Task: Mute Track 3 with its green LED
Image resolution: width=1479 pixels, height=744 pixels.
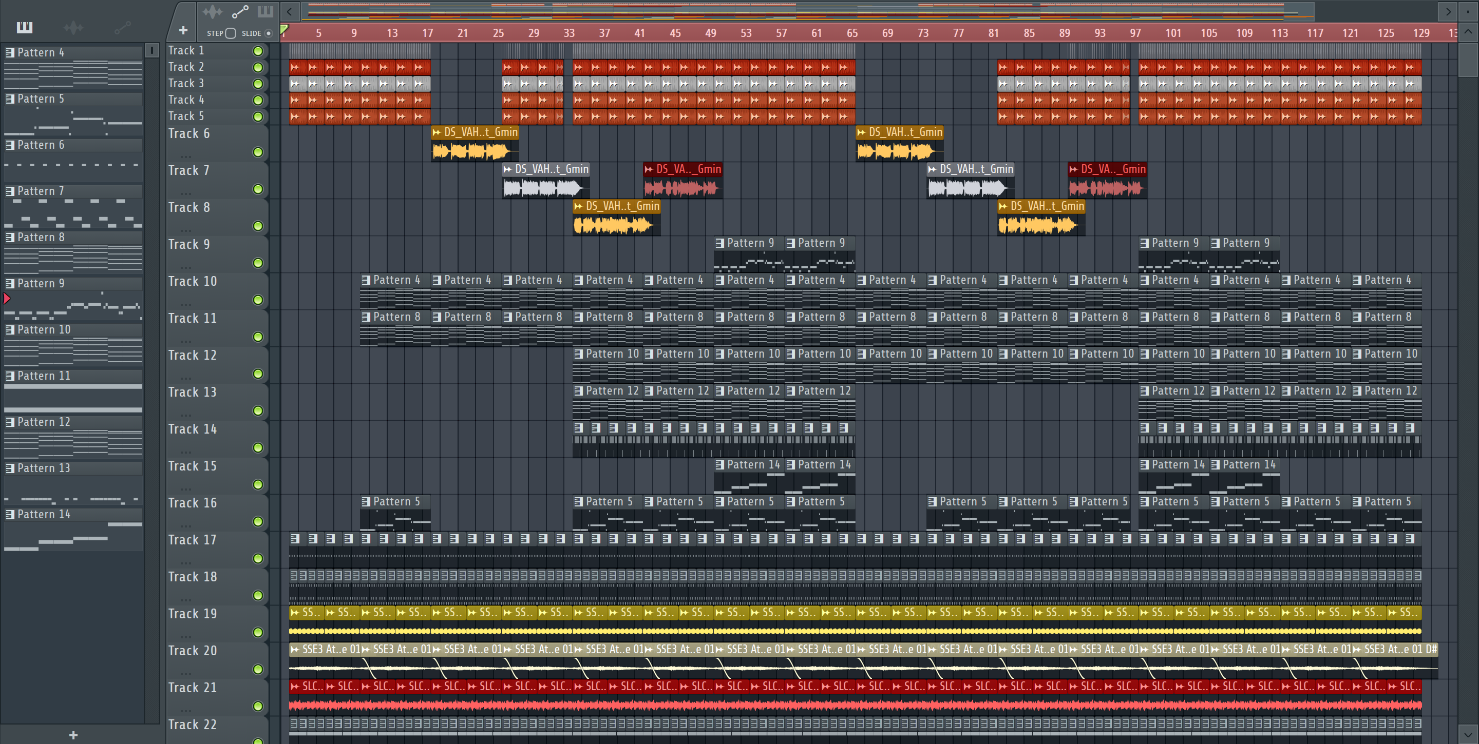Action: tap(258, 84)
